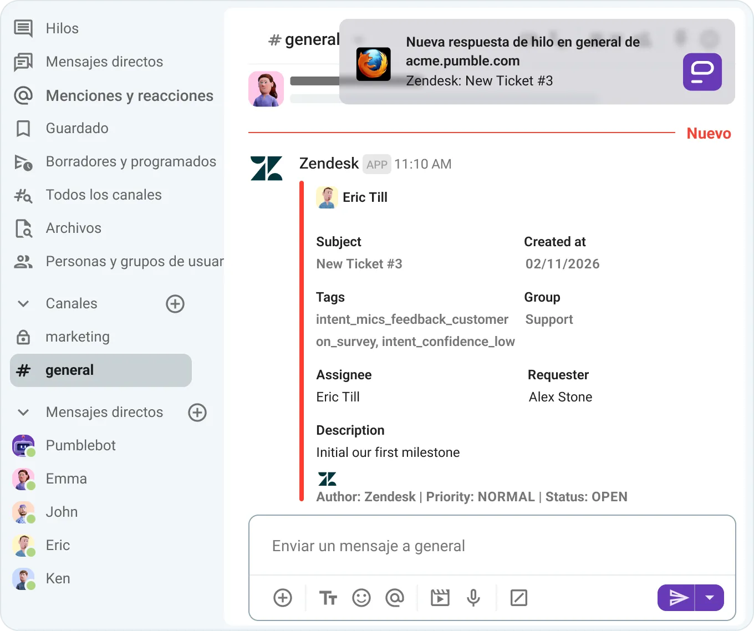Record a voice message microphone icon
Viewport: 754px width, 631px height.
point(473,598)
